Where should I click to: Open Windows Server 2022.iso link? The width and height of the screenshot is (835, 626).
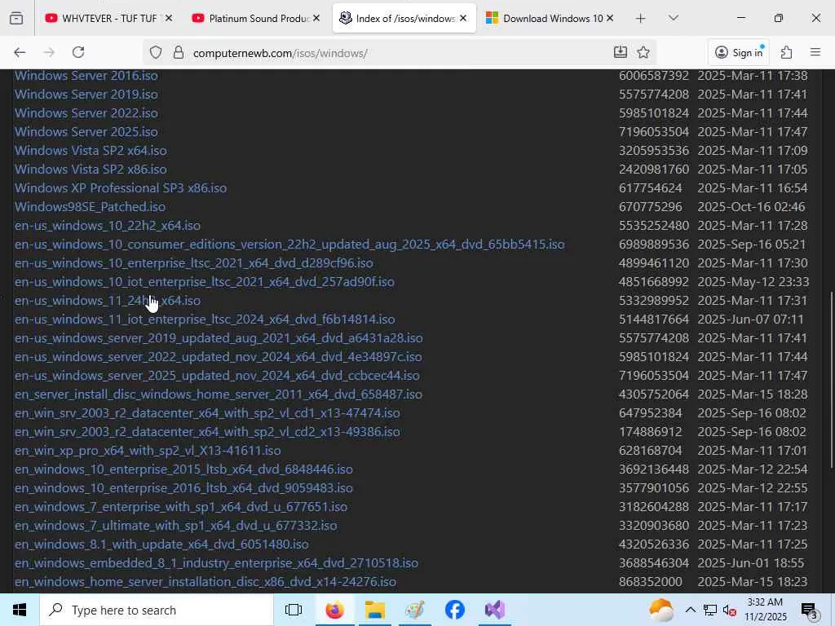(x=86, y=112)
